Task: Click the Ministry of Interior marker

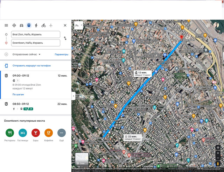Action: (x=206, y=50)
